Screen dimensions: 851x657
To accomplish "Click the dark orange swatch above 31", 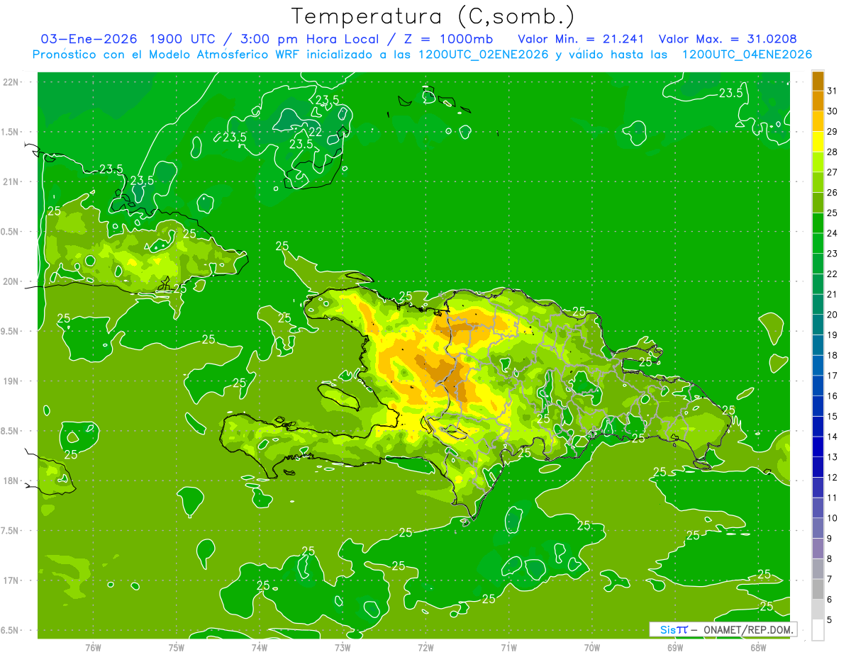I will coord(818,81).
